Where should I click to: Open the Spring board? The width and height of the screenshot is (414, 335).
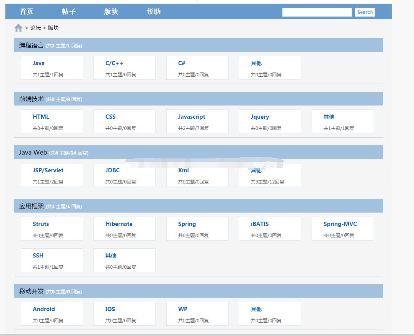coord(187,224)
